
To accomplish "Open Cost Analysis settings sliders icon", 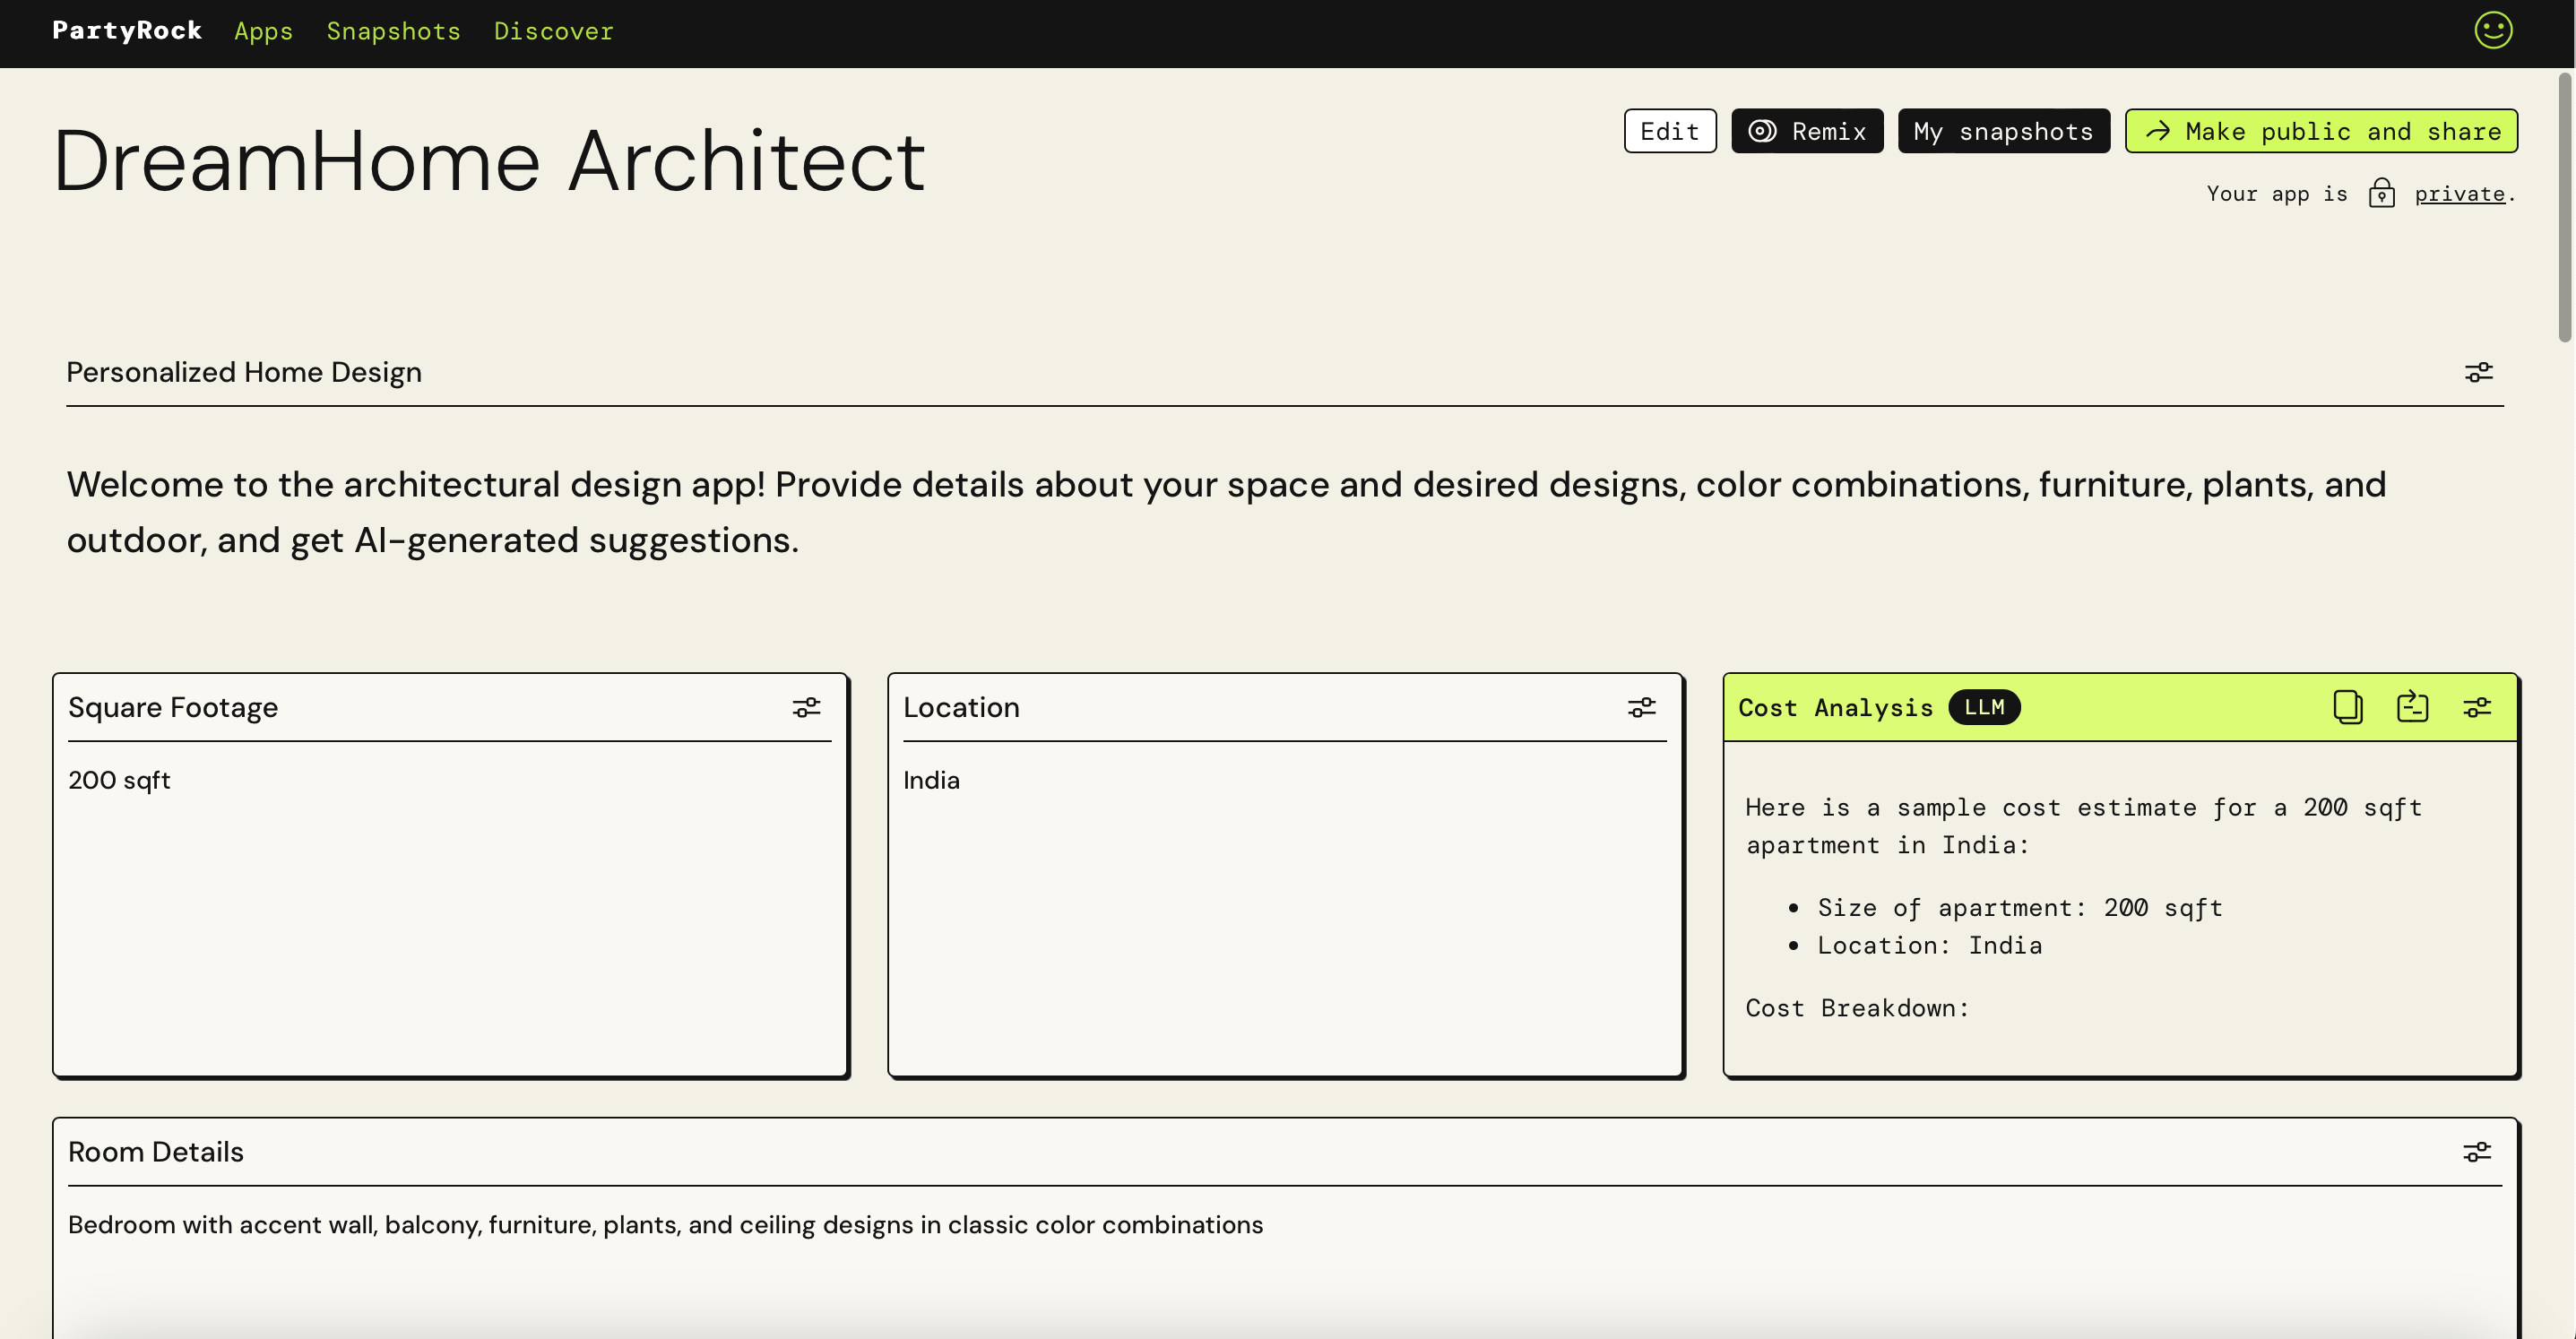I will [x=2476, y=707].
